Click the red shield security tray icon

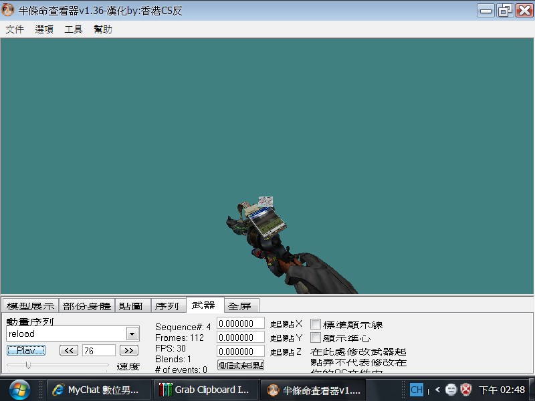coord(465,390)
